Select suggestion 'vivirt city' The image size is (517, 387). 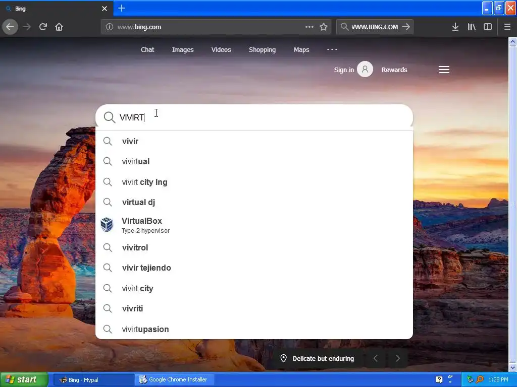(x=254, y=288)
